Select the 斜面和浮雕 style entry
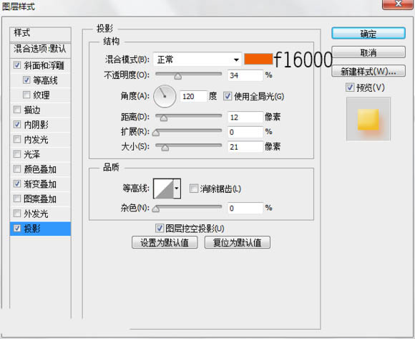415x339 pixels. [x=41, y=65]
